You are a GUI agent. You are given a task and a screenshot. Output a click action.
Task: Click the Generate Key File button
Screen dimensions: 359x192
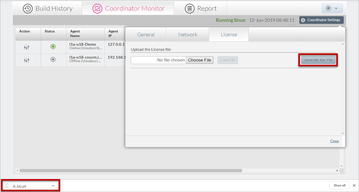point(318,60)
